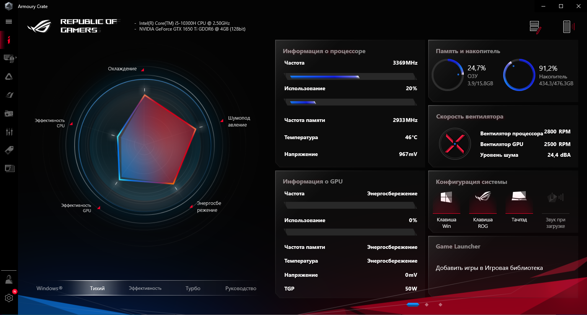
Task: Click the NVIDIA GeForce GTX 1650 Ti text
Action: (x=192, y=29)
